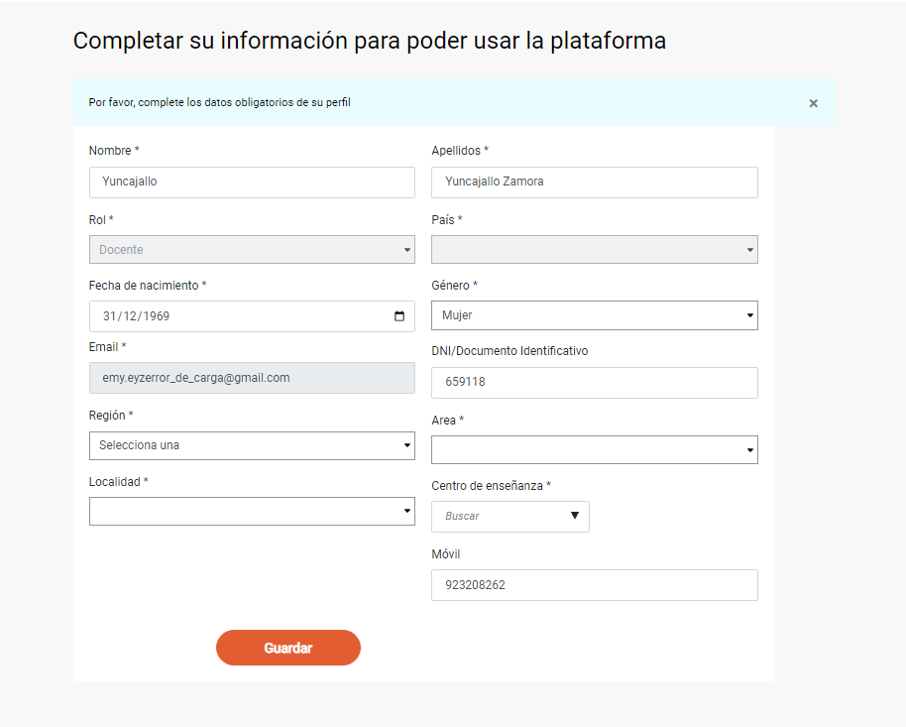Click the disabled Rol dropdown showing Docente
The height and width of the screenshot is (727, 906).
[x=252, y=250]
